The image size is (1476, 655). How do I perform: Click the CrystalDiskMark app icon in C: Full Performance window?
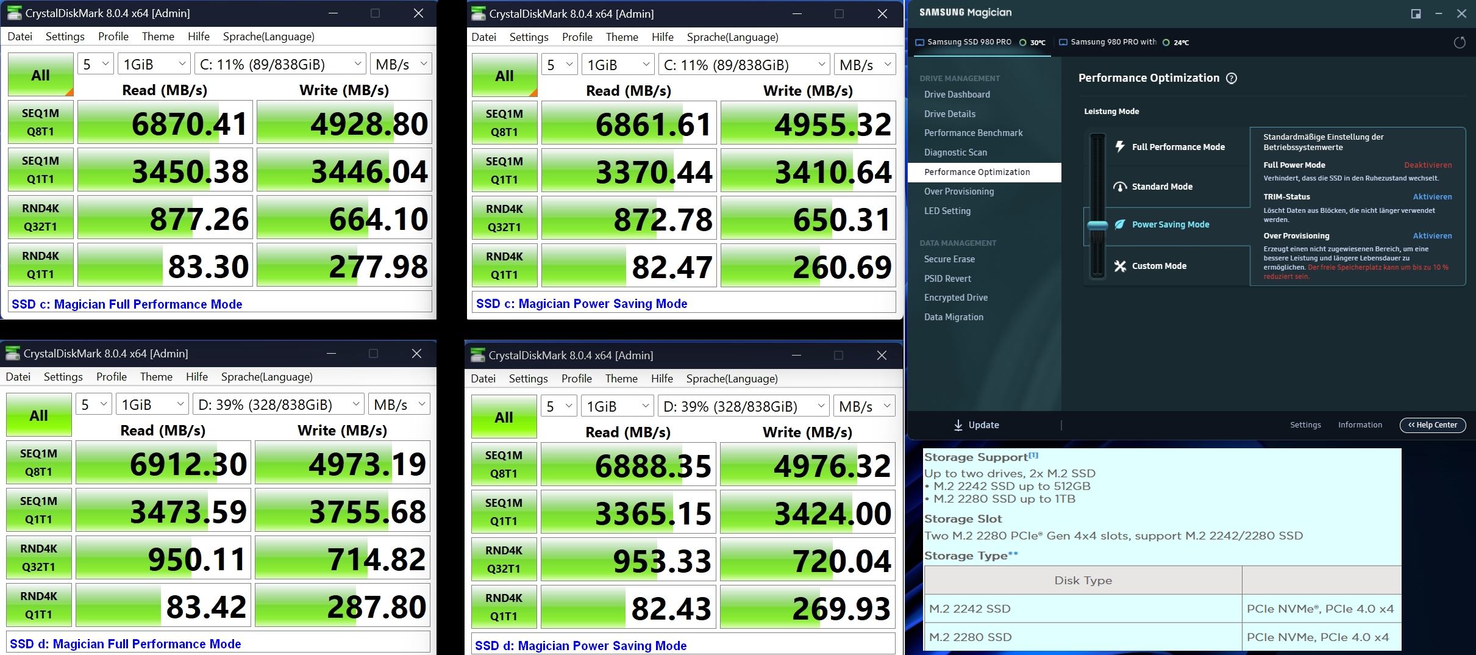coord(14,13)
